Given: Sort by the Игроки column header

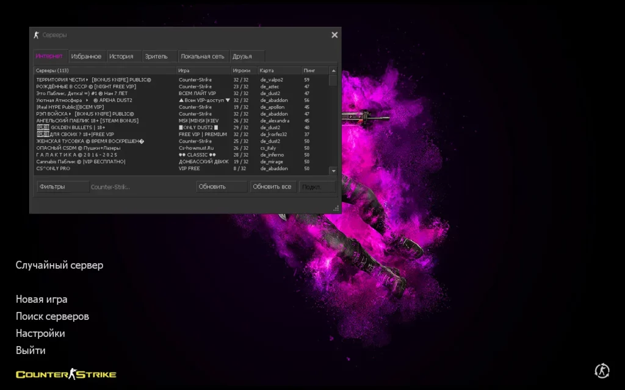Looking at the screenshot, I should 242,71.
